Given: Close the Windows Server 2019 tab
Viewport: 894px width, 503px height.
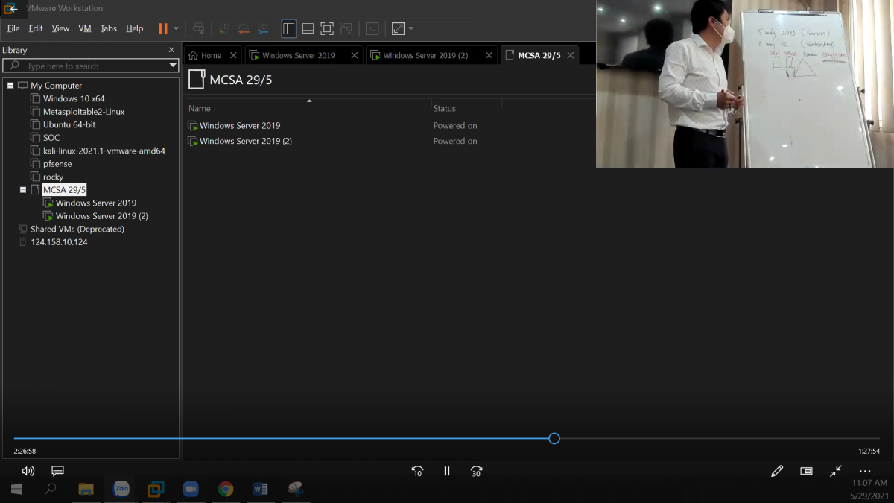Looking at the screenshot, I should [354, 55].
